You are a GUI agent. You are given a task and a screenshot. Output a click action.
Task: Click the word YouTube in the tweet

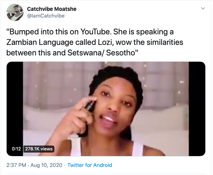(95, 32)
